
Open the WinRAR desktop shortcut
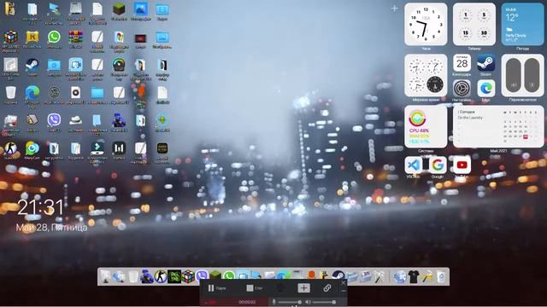[76, 37]
